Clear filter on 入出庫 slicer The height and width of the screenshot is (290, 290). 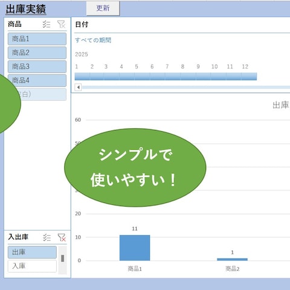click(x=62, y=237)
